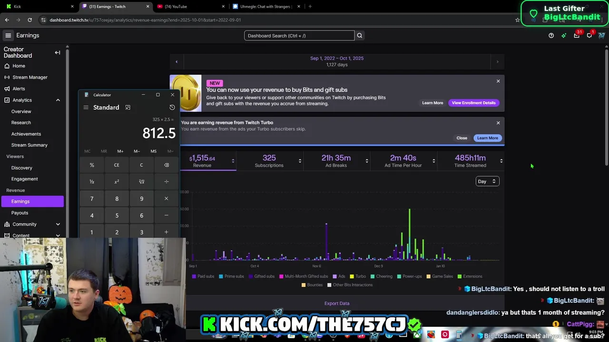
Task: Click the Calculator MS memory store key
Action: (x=153, y=151)
